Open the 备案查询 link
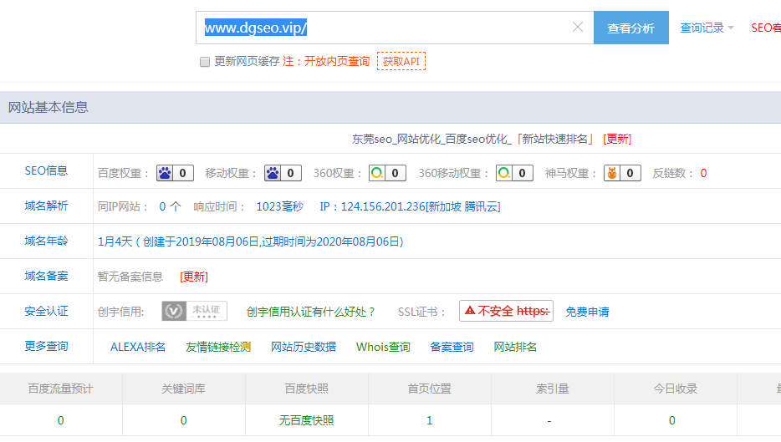The image size is (781, 442). [x=452, y=347]
